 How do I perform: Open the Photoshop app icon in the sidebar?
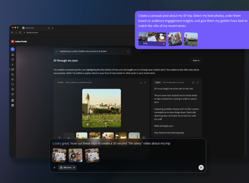13,100
